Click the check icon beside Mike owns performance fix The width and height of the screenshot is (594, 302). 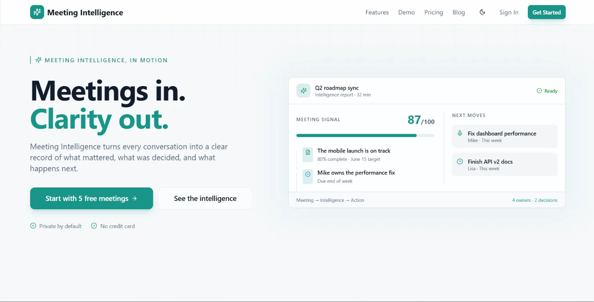tap(308, 174)
